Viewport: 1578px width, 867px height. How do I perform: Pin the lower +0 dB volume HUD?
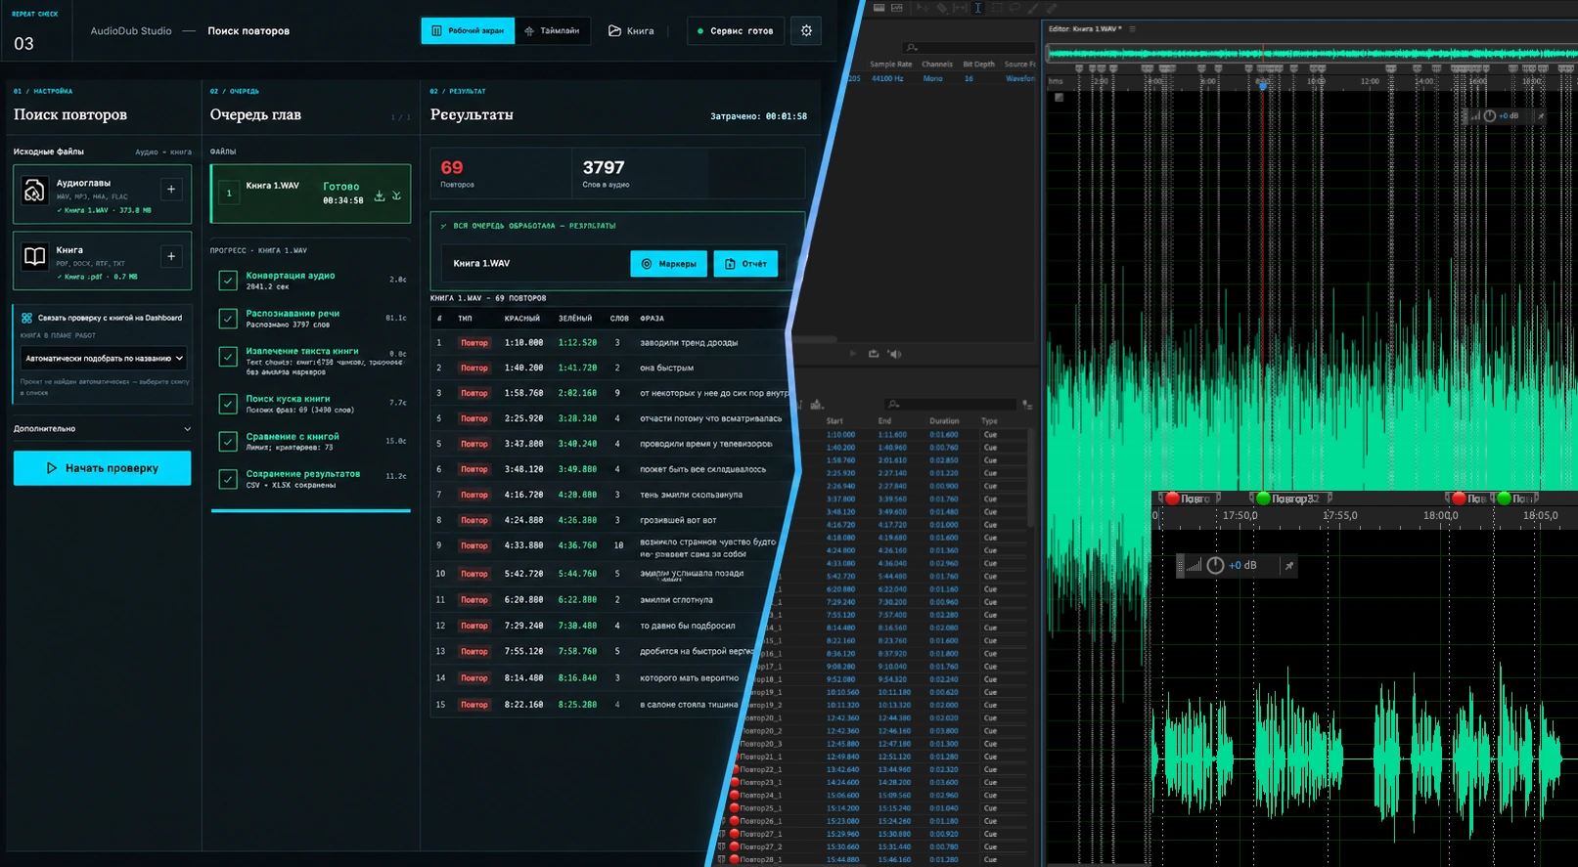point(1288,566)
